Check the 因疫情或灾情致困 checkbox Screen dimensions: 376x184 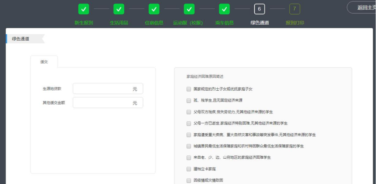189,181
